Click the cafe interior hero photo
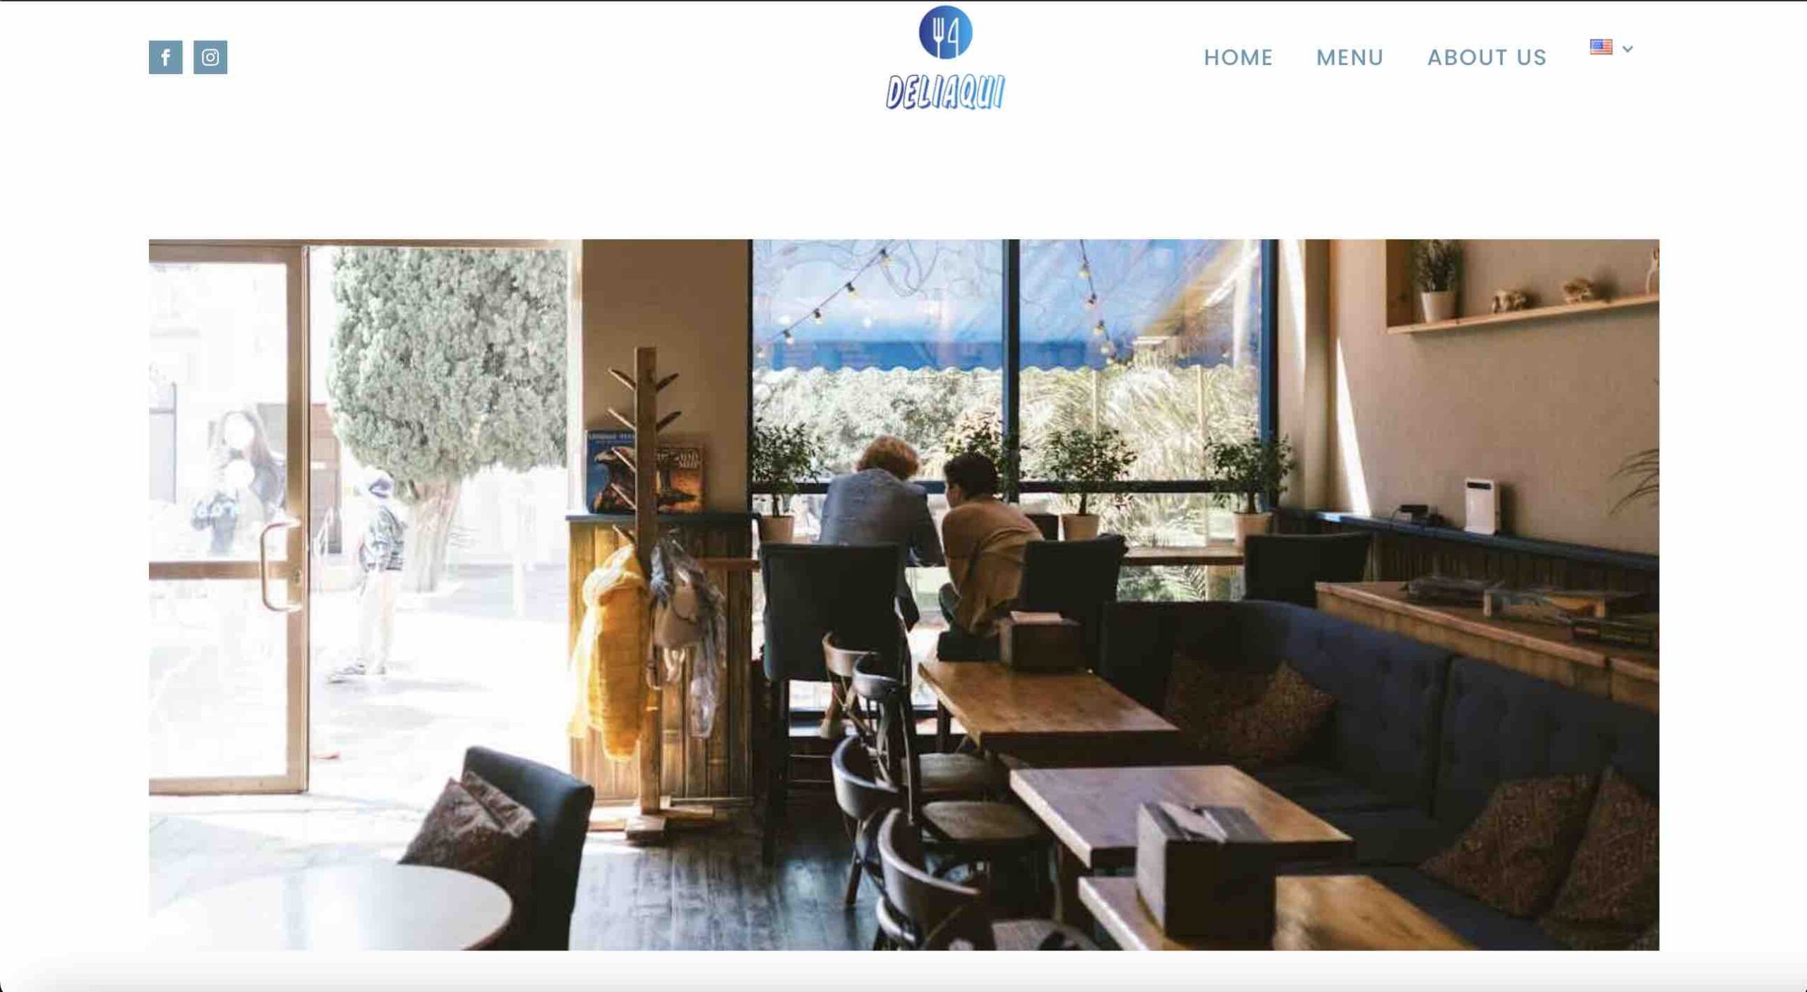The height and width of the screenshot is (992, 1807). click(903, 594)
